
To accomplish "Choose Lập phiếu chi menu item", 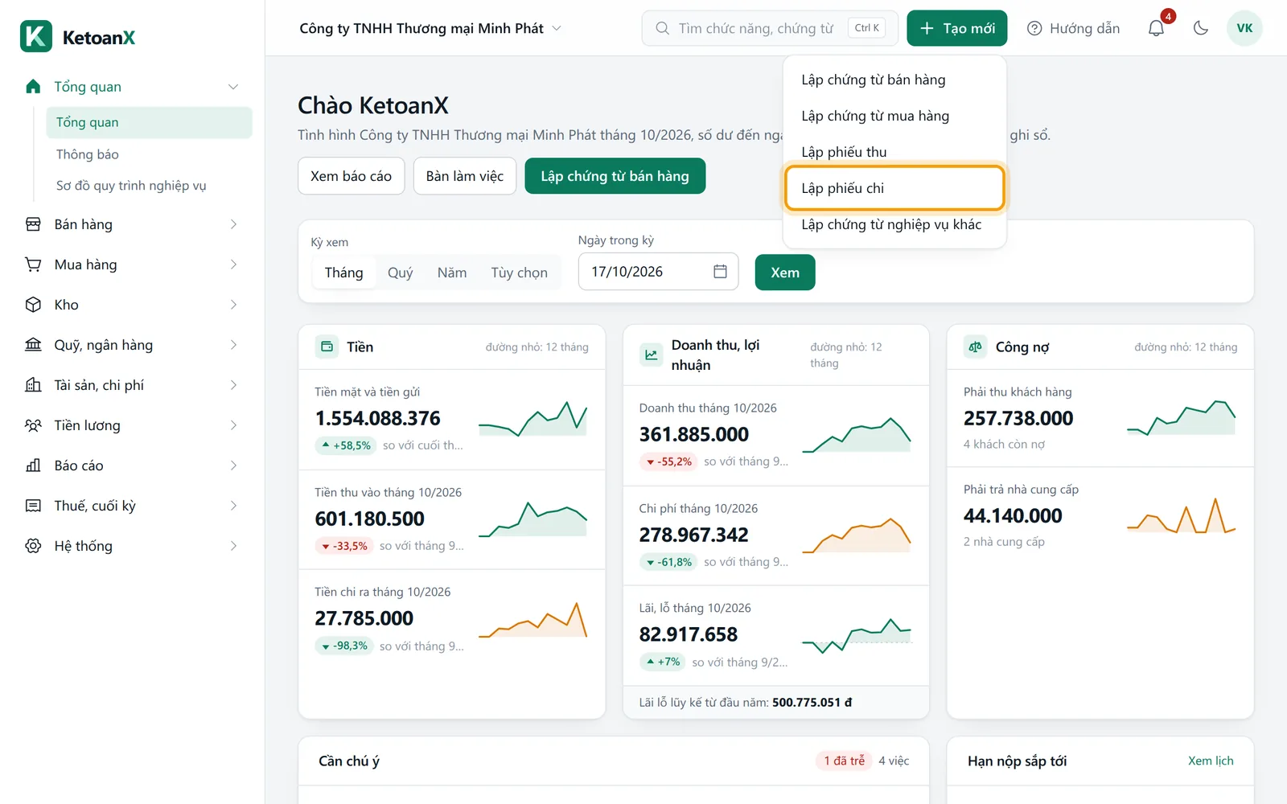I will click(894, 188).
